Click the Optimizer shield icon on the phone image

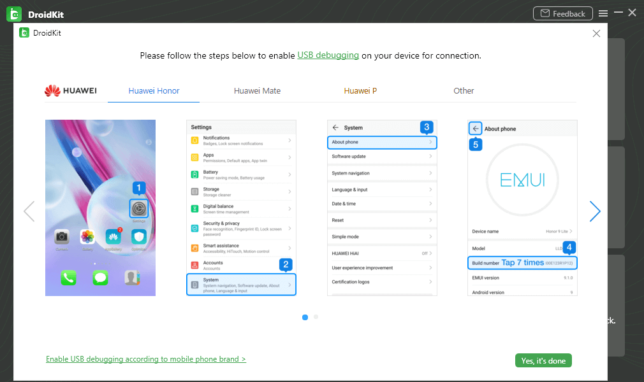[139, 237]
